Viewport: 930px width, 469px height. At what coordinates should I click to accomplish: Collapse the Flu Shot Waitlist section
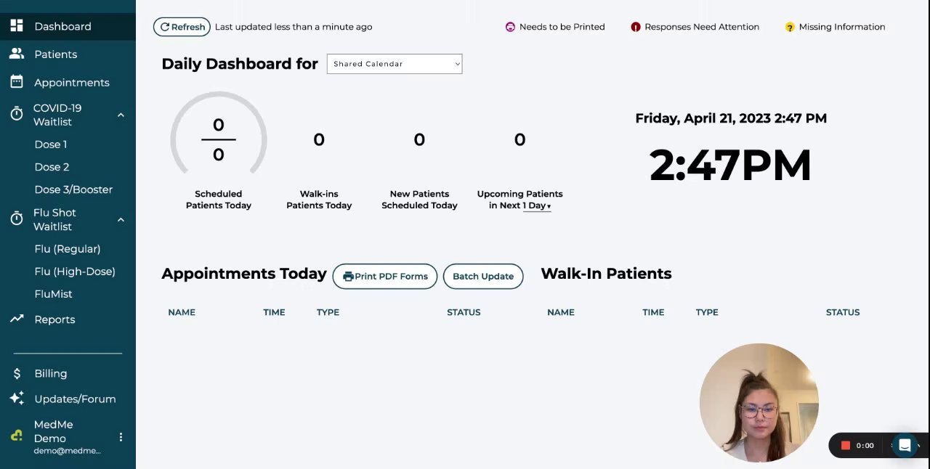point(121,219)
